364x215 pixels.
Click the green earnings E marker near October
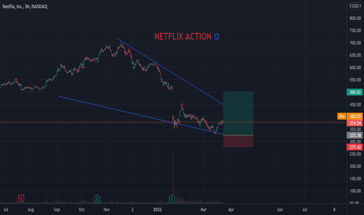[97, 199]
